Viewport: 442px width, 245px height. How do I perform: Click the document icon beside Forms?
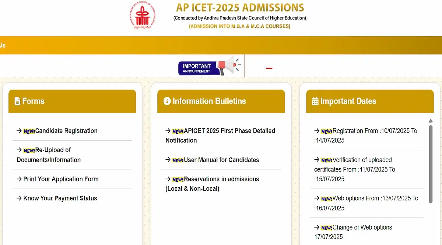(x=17, y=101)
